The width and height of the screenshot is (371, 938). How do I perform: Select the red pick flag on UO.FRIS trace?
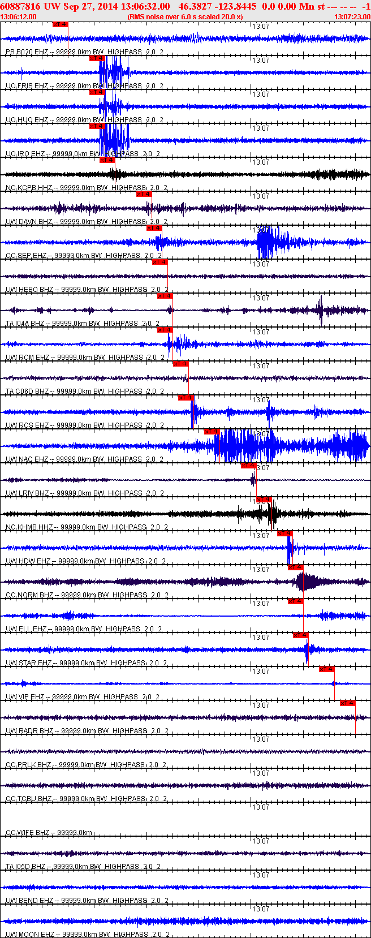[97, 58]
